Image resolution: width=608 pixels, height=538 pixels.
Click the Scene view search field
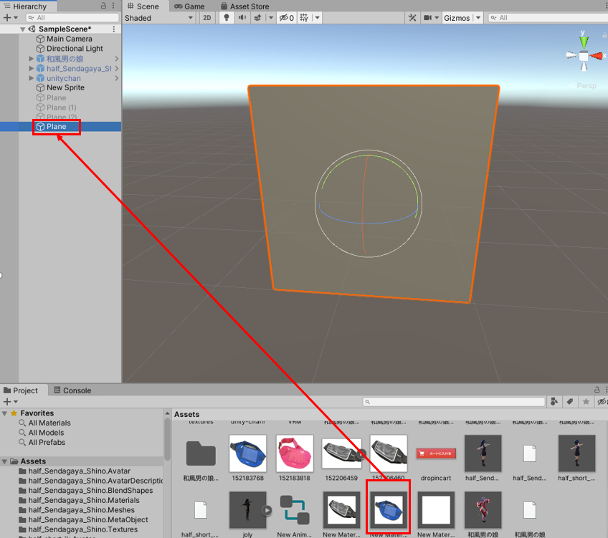548,18
